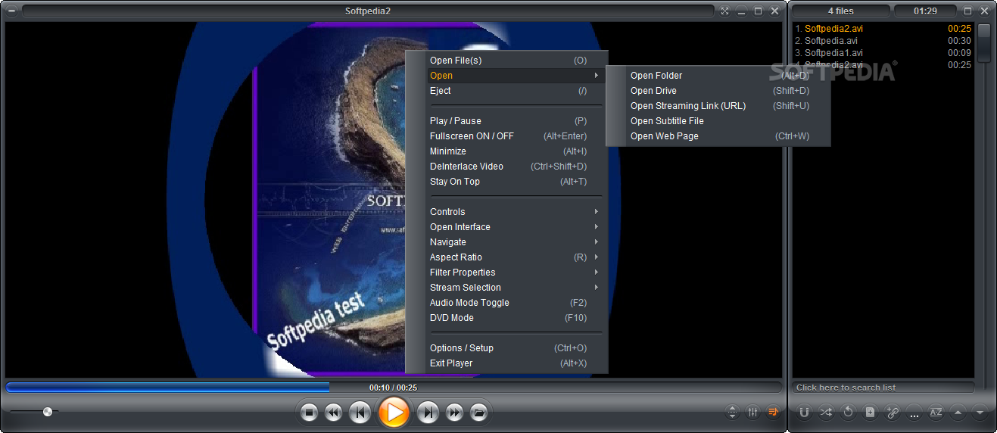This screenshot has width=997, height=433.
Task: Click the minus button at title bar's left
Action: (x=11, y=11)
